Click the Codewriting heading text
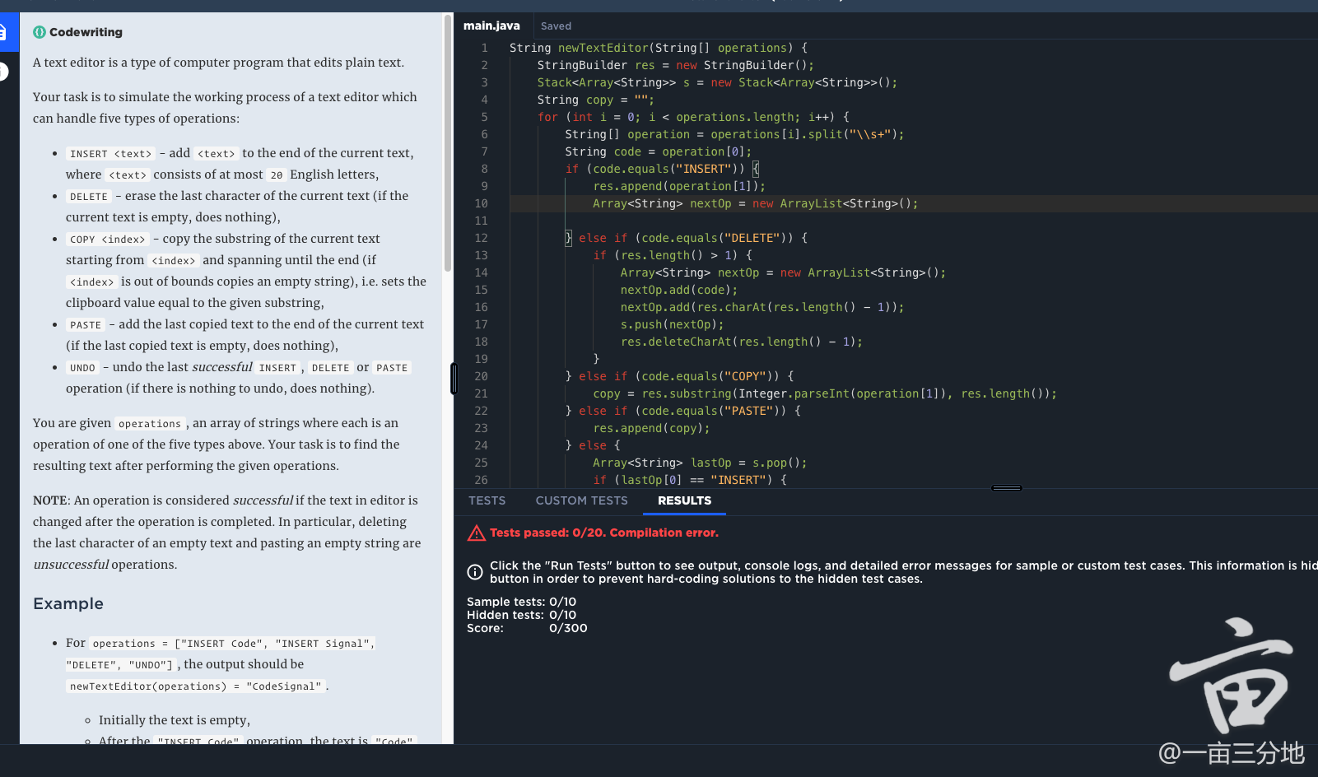 [x=86, y=32]
